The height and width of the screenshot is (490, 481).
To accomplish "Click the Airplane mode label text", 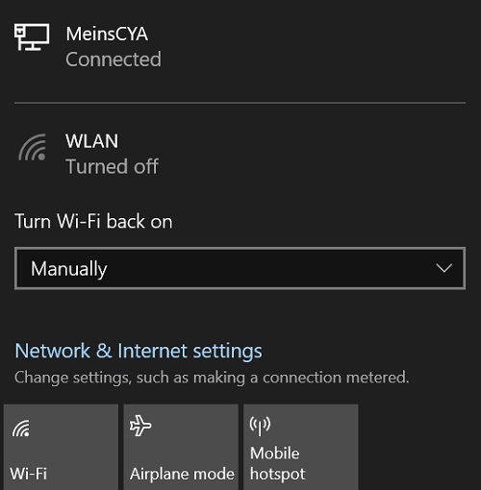I will coord(182,474).
